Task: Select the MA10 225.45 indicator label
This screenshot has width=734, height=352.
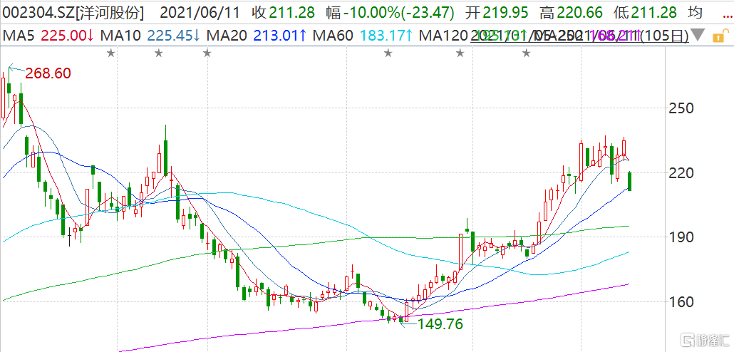Action: (x=150, y=35)
